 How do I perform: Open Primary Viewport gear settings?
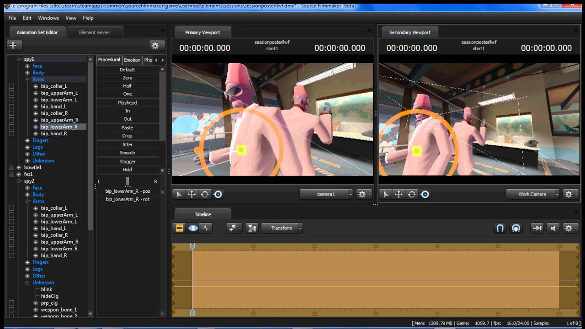coord(364,194)
